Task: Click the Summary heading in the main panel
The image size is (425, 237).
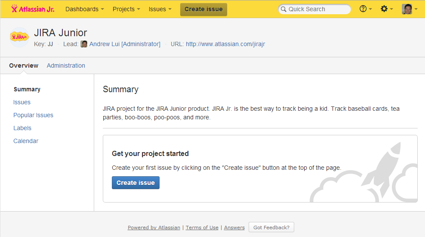Action: pos(120,89)
